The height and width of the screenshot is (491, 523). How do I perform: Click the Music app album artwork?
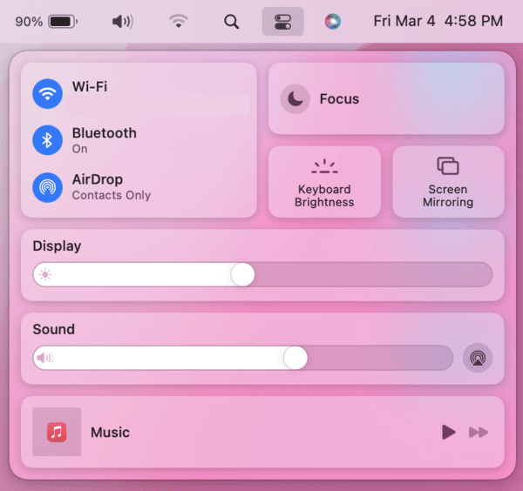point(57,432)
